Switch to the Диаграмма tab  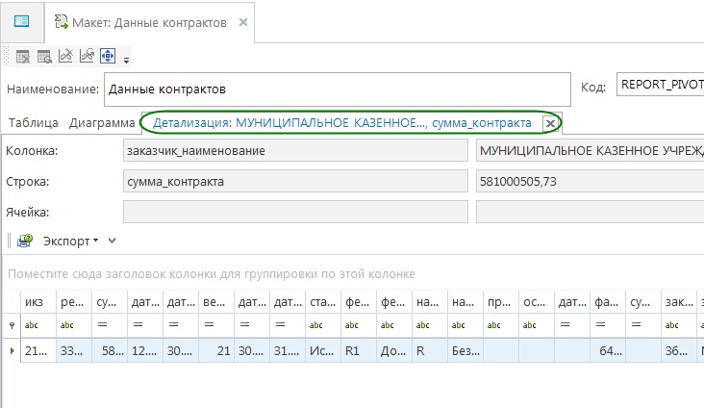pyautogui.click(x=102, y=123)
